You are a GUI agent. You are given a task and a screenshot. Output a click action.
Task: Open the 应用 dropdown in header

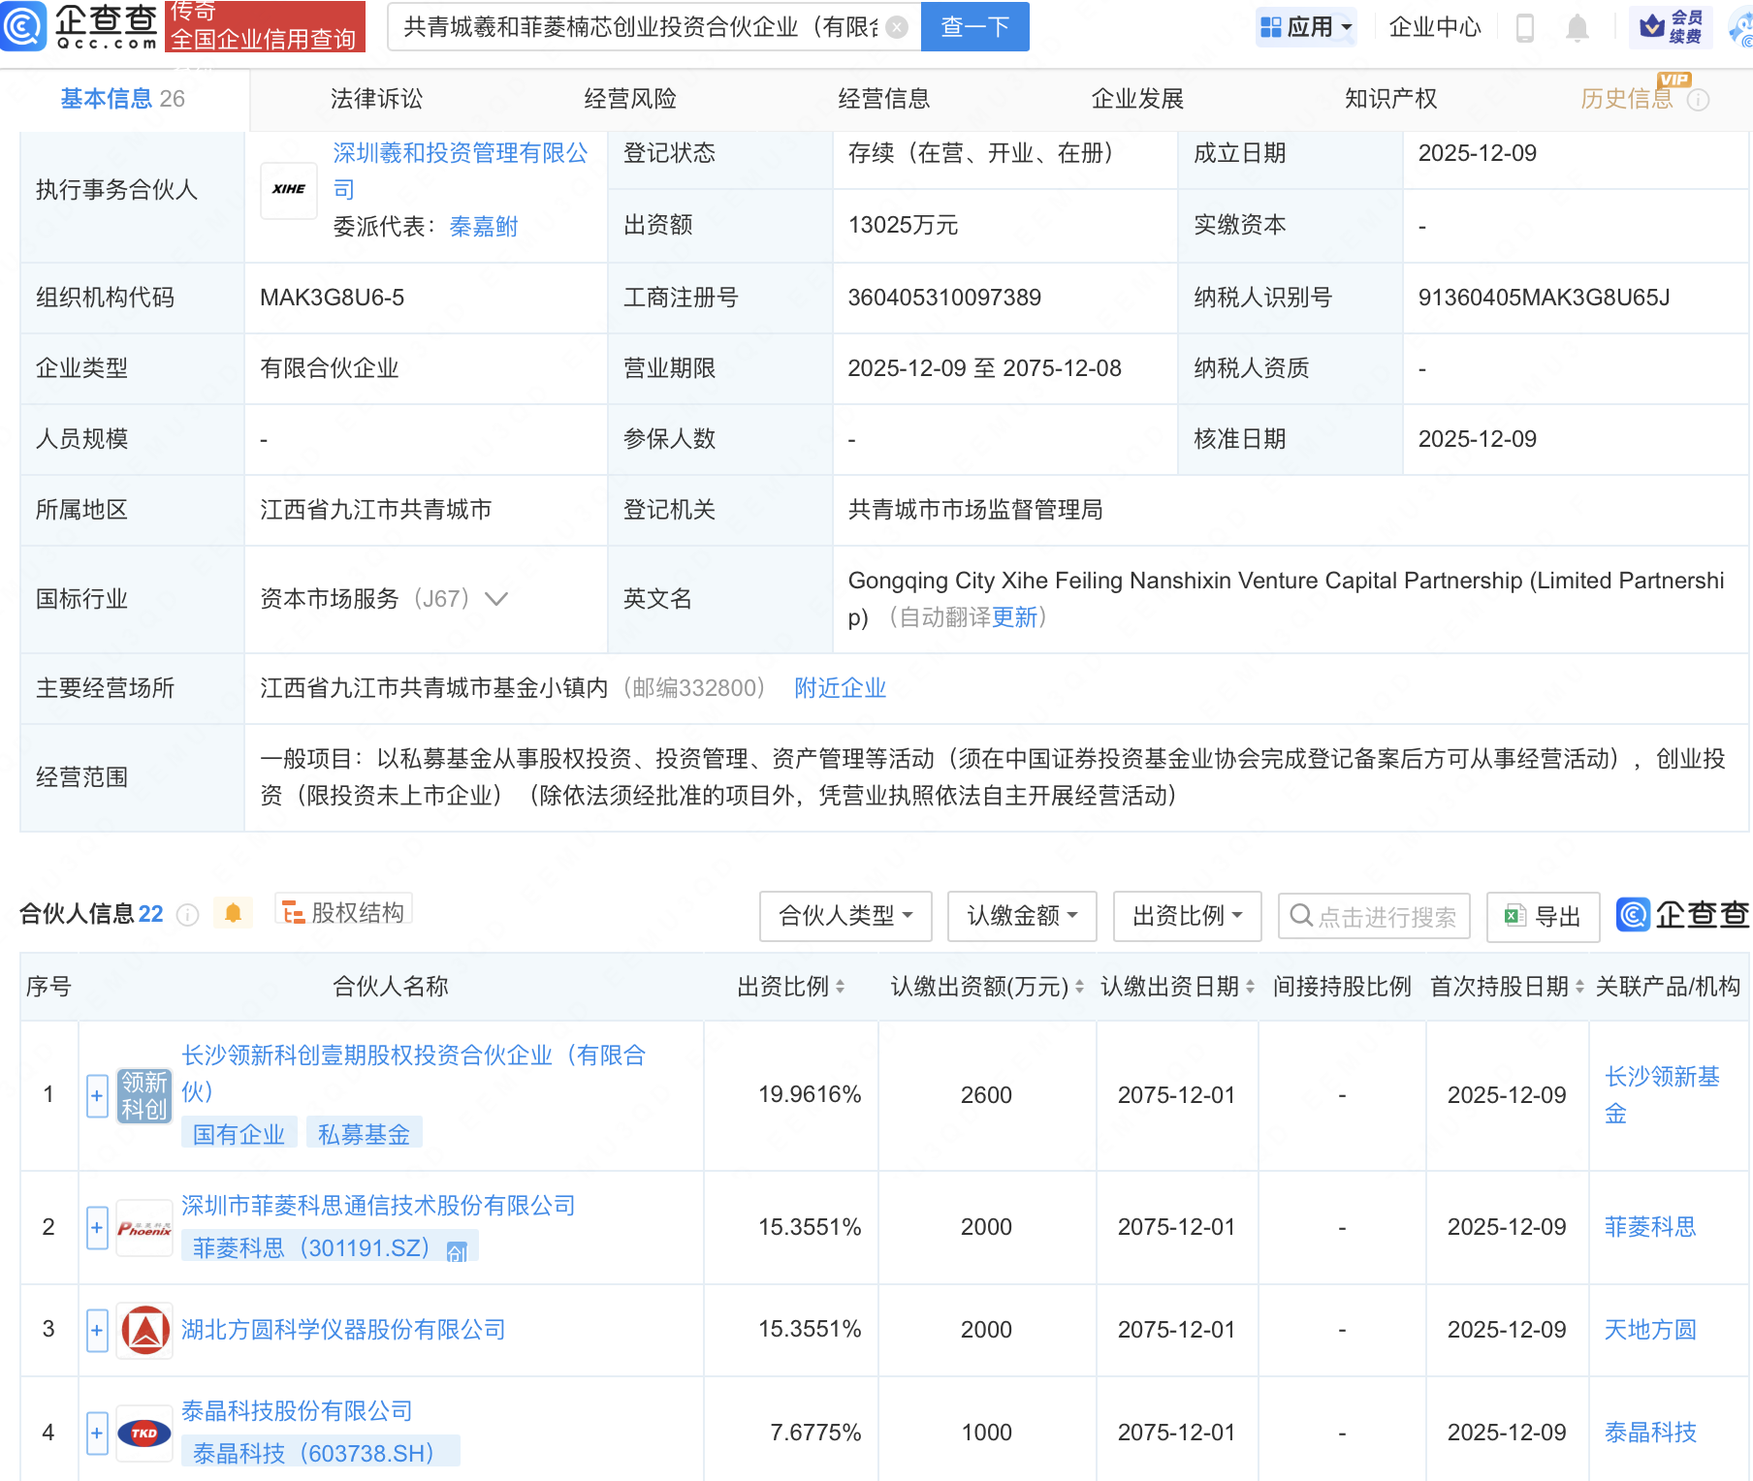1305,26
